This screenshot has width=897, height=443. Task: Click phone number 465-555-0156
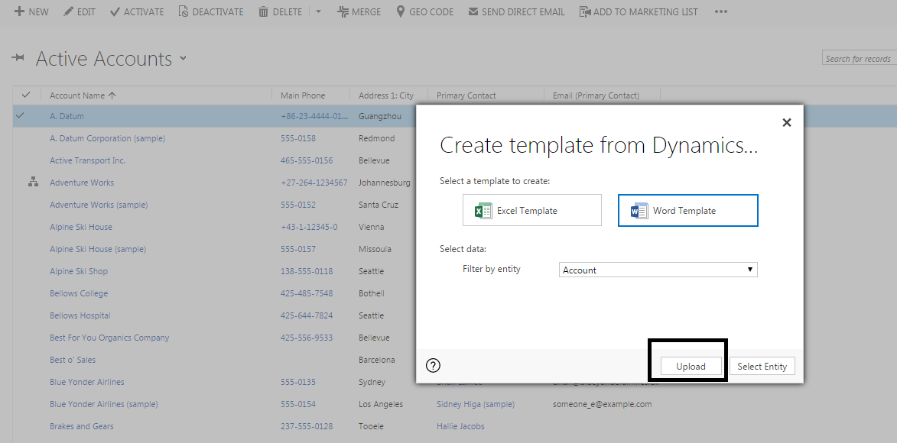307,160
